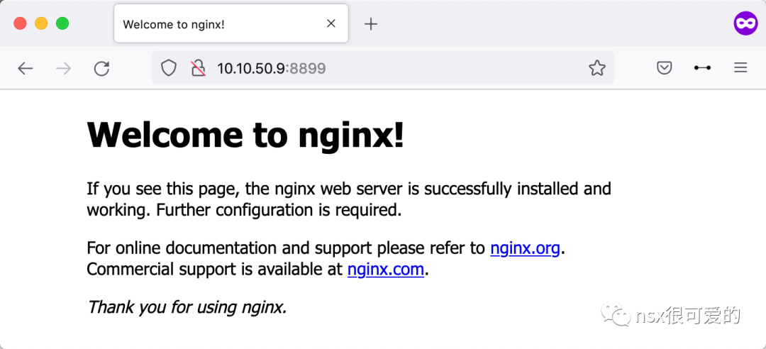Click 'Commercial support is available at' text

(x=215, y=270)
